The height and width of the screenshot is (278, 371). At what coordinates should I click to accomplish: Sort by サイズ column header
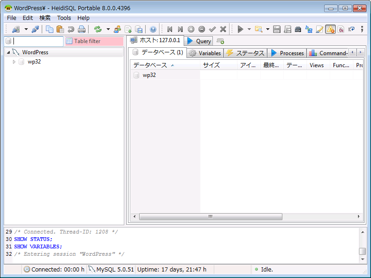click(218, 65)
